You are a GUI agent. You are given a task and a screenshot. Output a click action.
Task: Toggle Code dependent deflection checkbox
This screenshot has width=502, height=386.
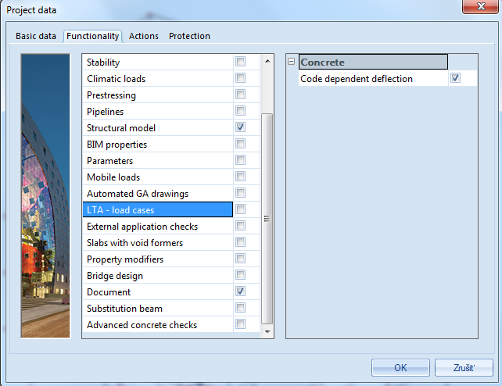[x=455, y=78]
